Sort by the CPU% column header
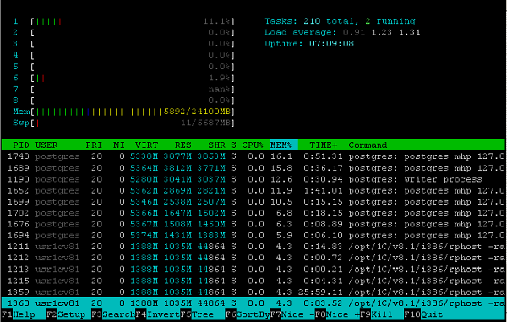 tap(253, 145)
